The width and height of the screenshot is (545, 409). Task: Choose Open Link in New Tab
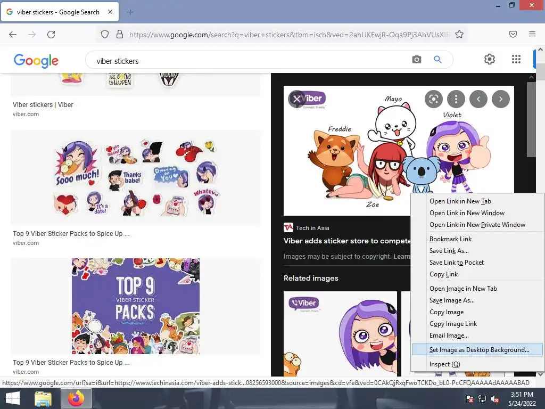coord(460,201)
